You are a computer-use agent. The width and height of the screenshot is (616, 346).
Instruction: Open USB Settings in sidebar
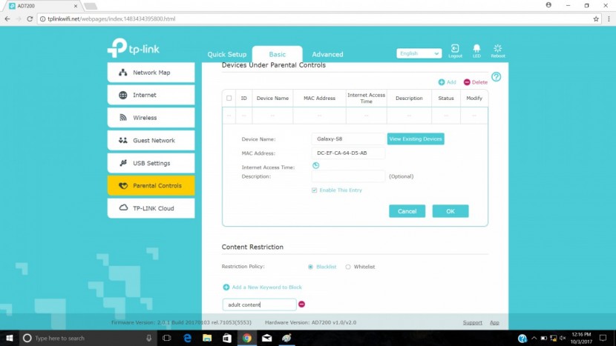tap(151, 163)
